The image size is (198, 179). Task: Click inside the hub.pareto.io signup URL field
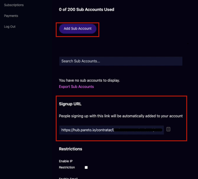[111, 130]
